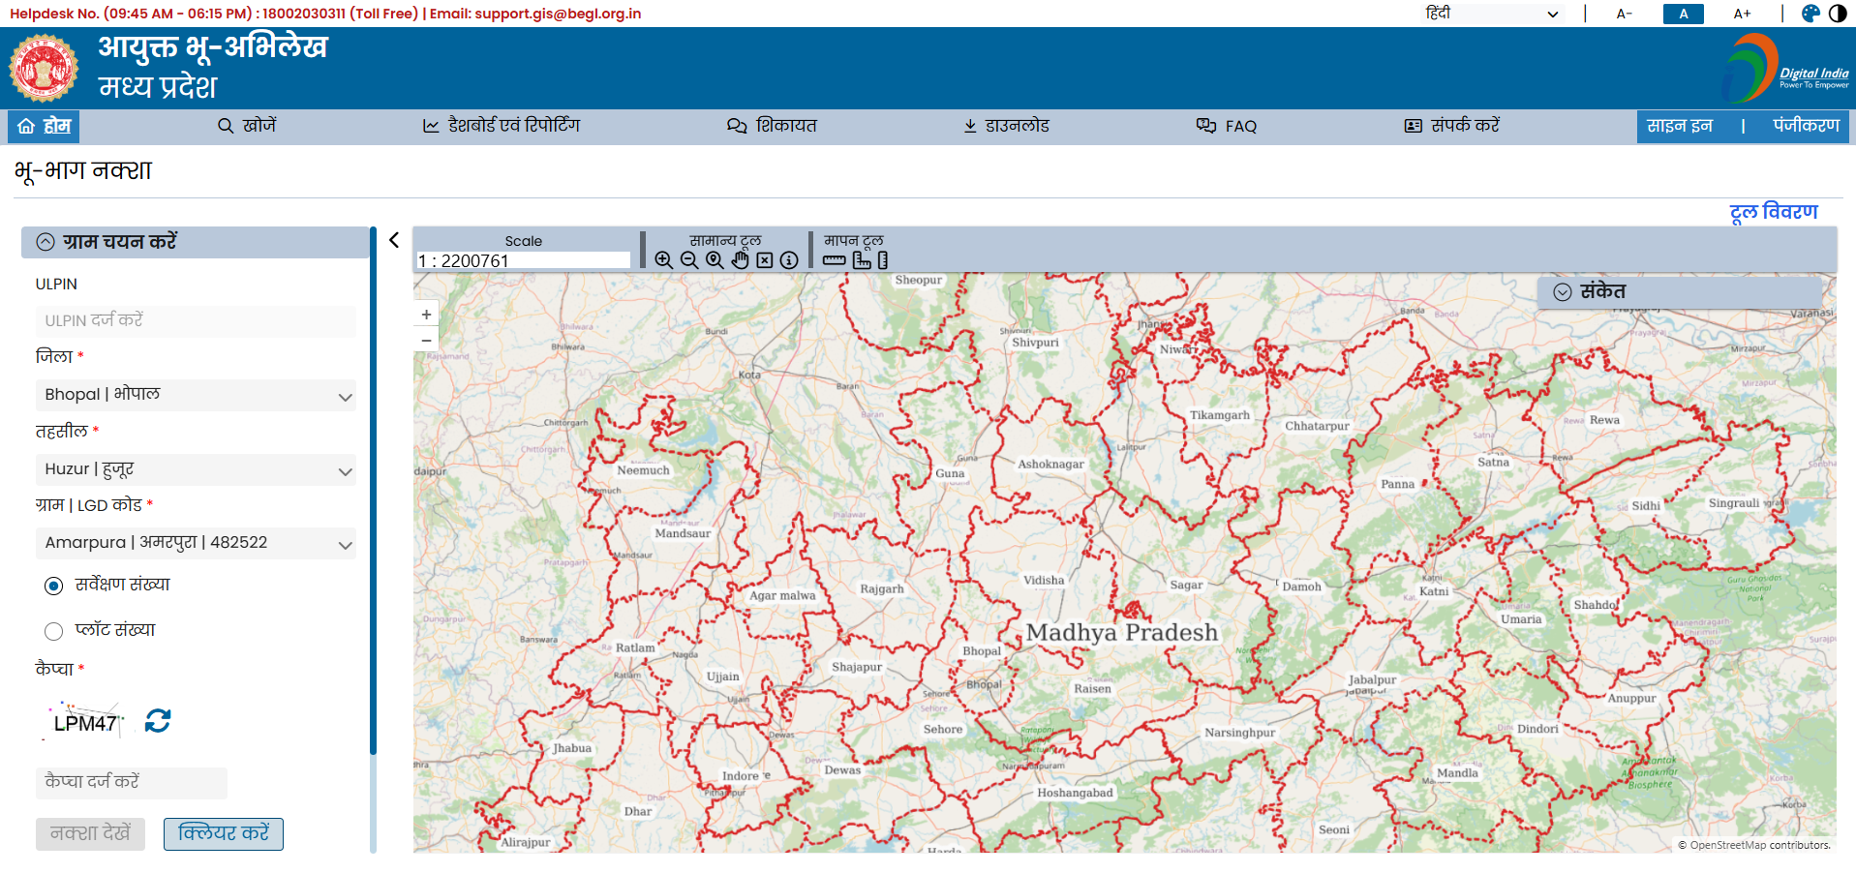The image size is (1856, 873).
Task: Click the zoom out magnifier tool
Action: pyautogui.click(x=688, y=260)
